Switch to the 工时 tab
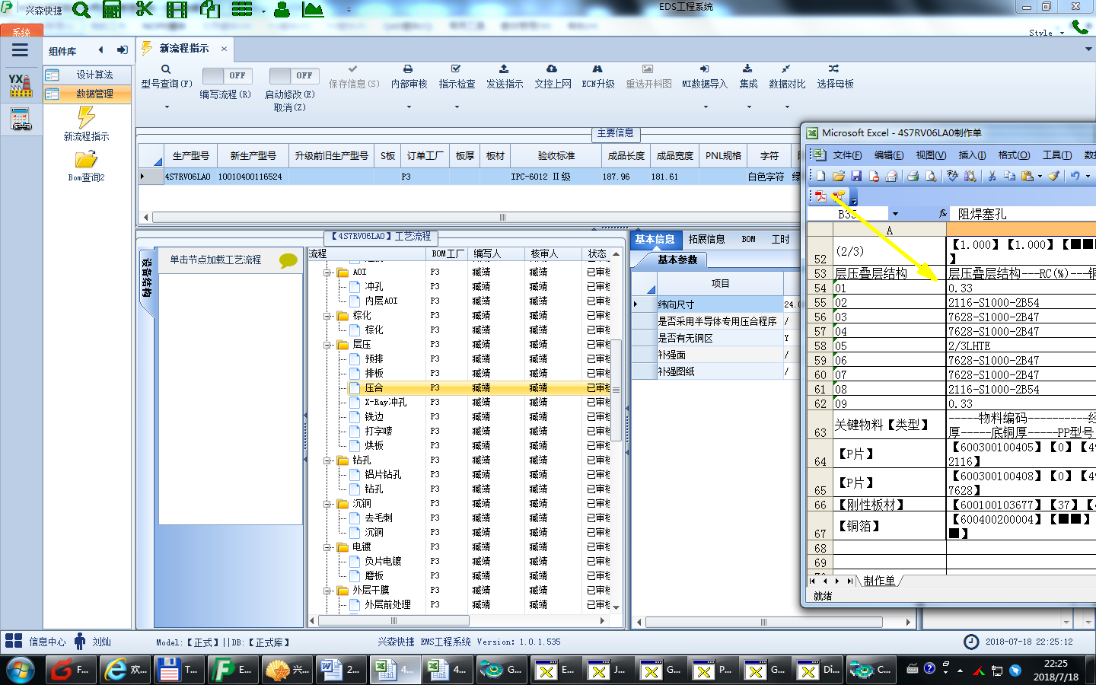This screenshot has width=1096, height=685. coord(780,239)
